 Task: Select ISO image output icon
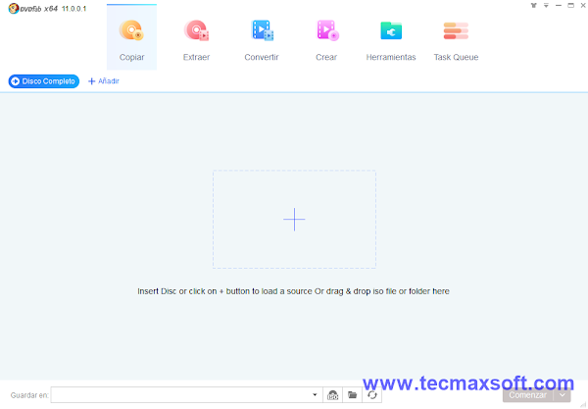pyautogui.click(x=332, y=394)
